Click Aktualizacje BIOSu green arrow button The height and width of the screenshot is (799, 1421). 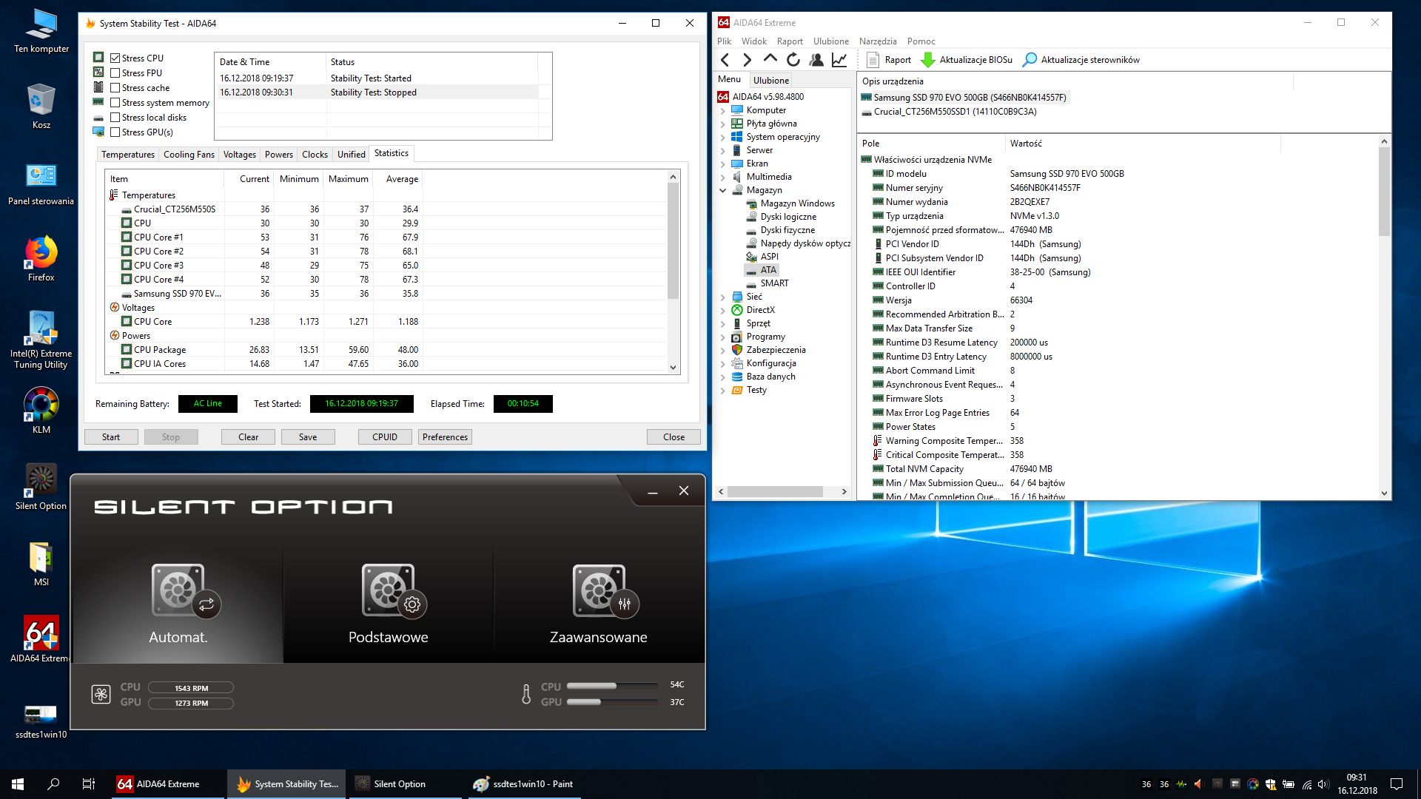coord(967,60)
